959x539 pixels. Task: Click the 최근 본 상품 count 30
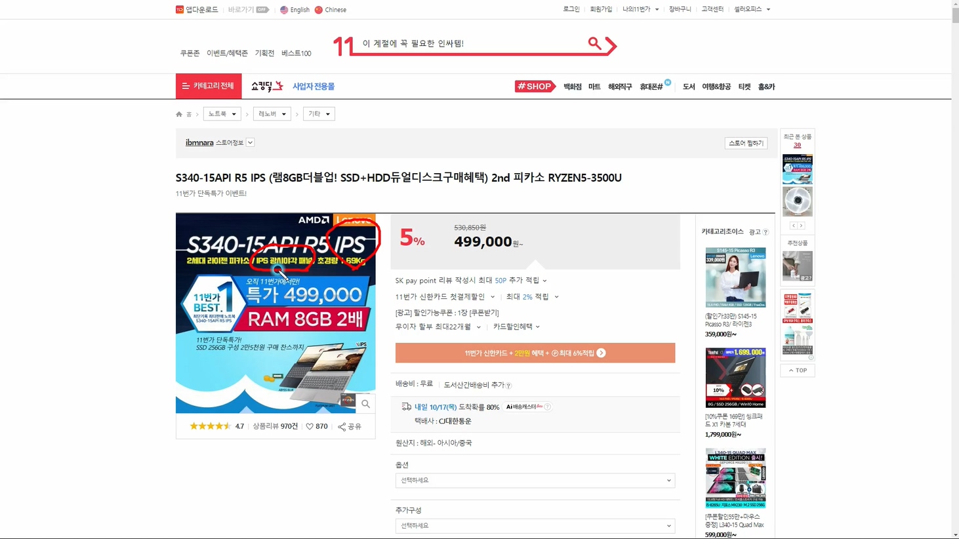pyautogui.click(x=797, y=145)
